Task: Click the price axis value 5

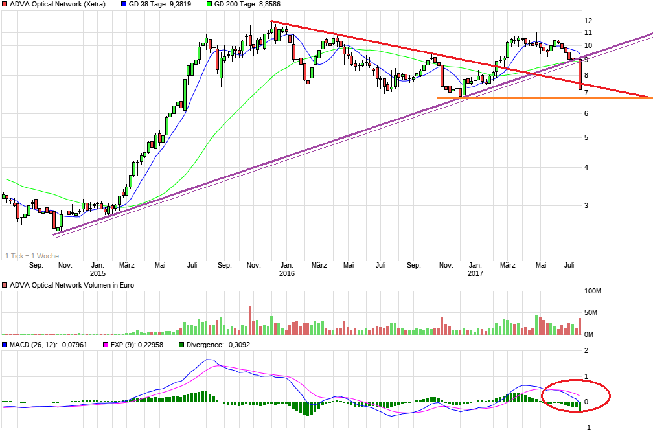Action: coord(586,137)
